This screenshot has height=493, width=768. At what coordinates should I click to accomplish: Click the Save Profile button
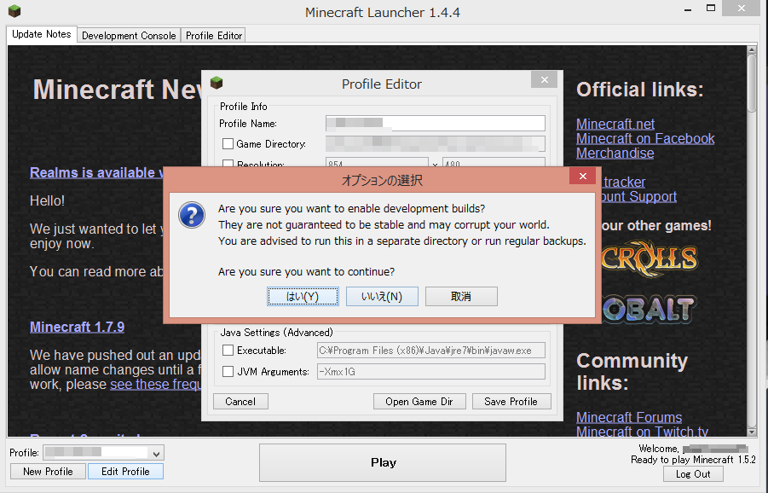(511, 402)
